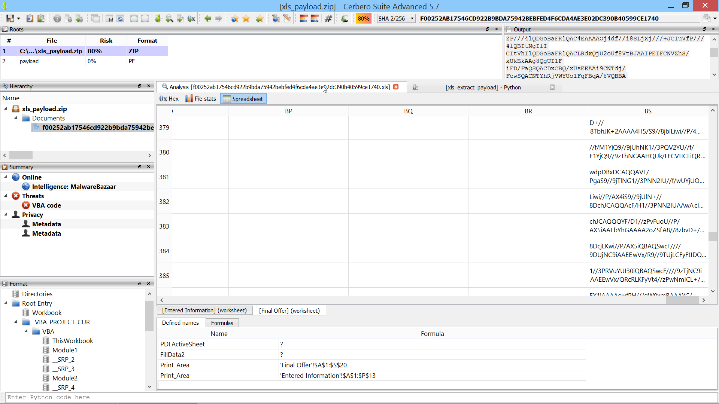Click the green curved arrow toolbar icon
This screenshot has width=719, height=404.
[345, 18]
